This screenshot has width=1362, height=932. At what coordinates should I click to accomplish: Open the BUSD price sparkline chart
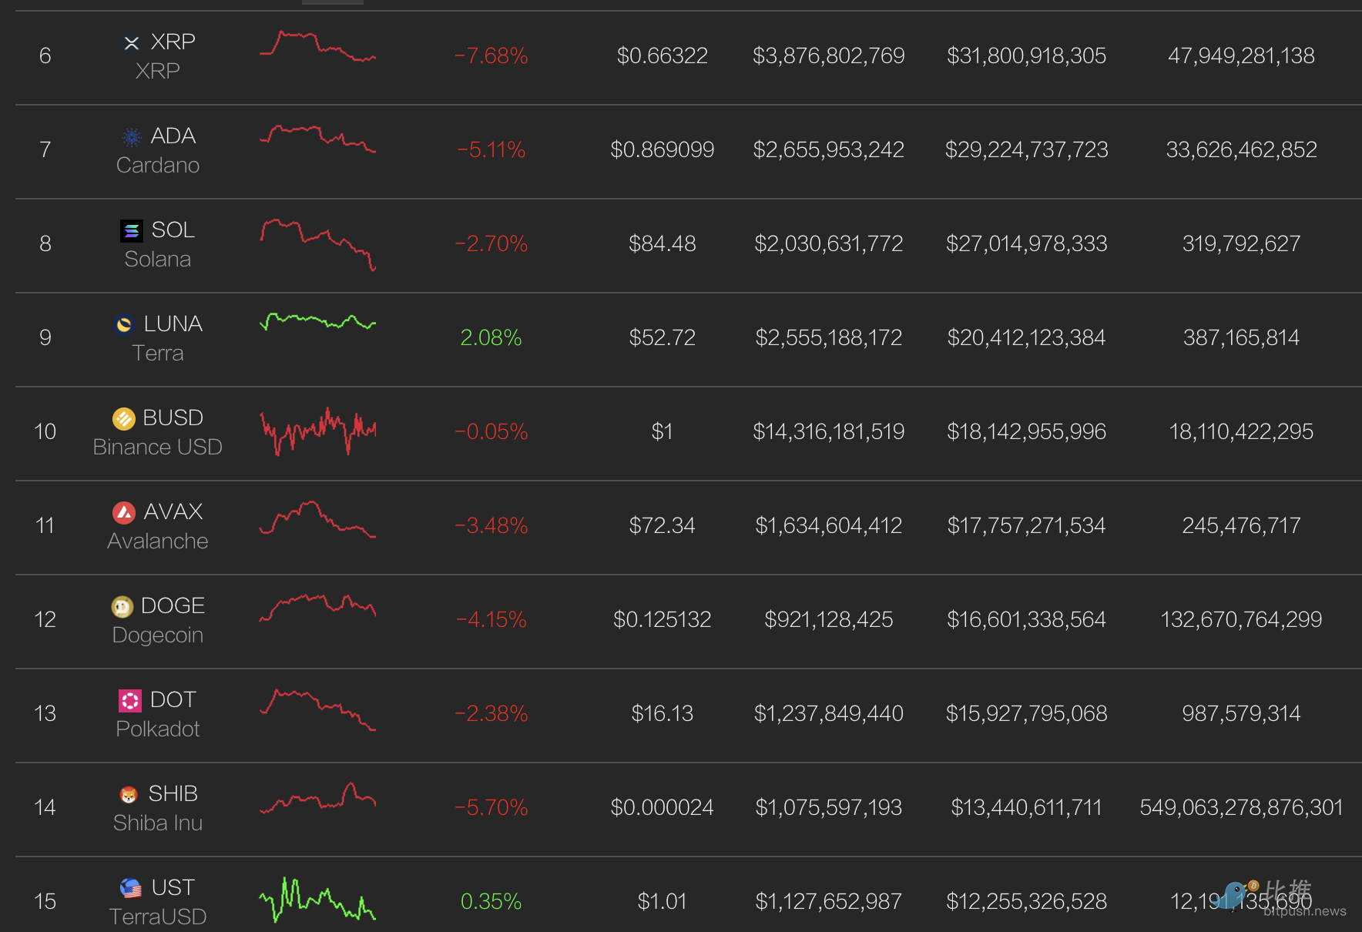[317, 431]
